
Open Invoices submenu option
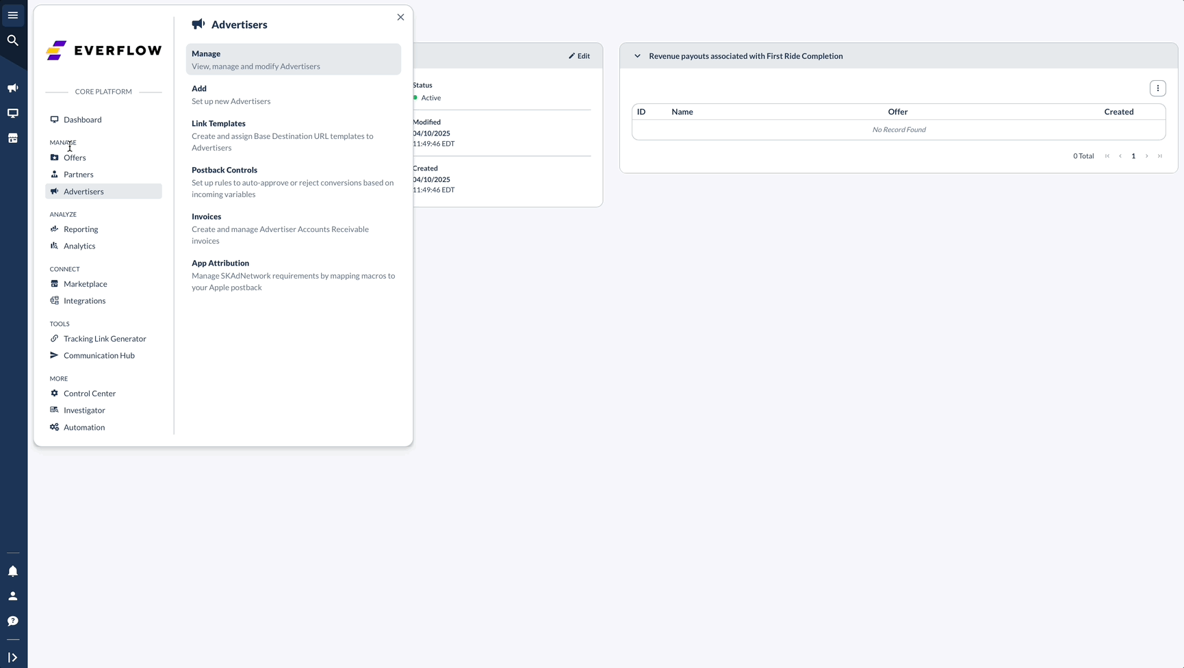(294, 229)
